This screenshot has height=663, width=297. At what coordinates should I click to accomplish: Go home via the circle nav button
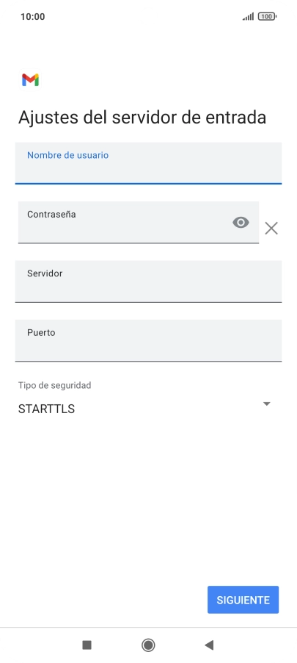tap(148, 645)
